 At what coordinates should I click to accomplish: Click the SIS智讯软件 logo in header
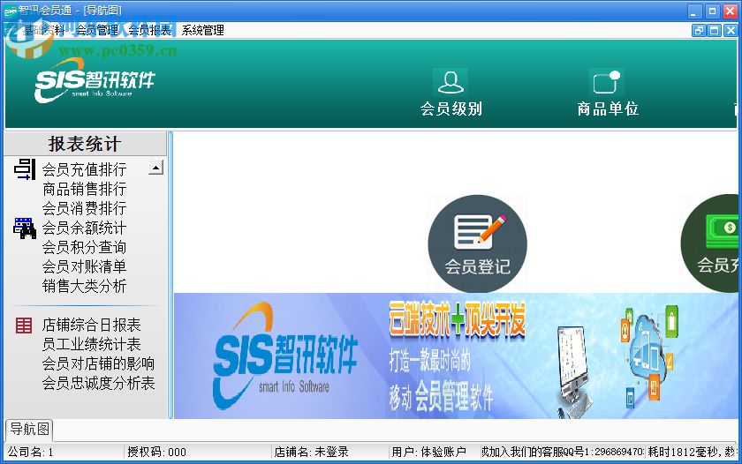pos(95,80)
